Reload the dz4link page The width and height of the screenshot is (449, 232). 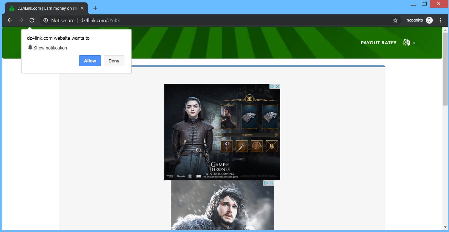tap(32, 20)
